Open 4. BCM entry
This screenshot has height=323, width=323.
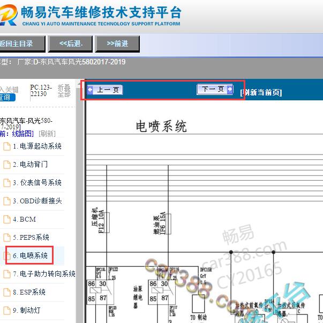pyautogui.click(x=24, y=219)
